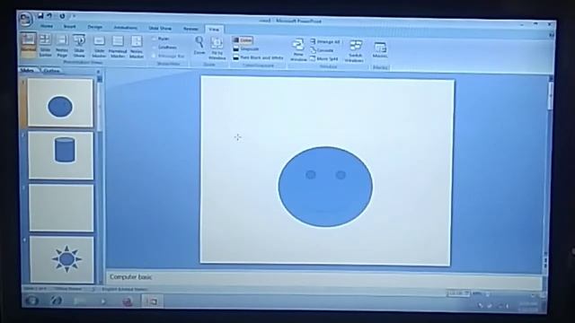Viewport: 575px width, 323px height.
Task: Open the Zoom dialog from ribbon
Action: pyautogui.click(x=199, y=46)
